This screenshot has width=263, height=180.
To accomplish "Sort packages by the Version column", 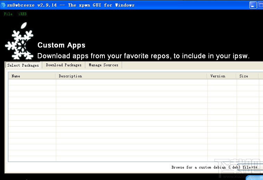I will click(x=222, y=76).
